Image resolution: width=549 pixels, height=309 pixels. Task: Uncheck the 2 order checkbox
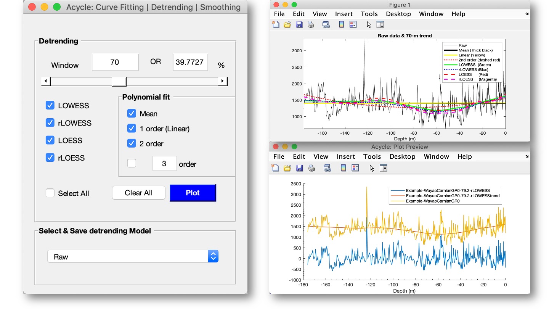(132, 143)
